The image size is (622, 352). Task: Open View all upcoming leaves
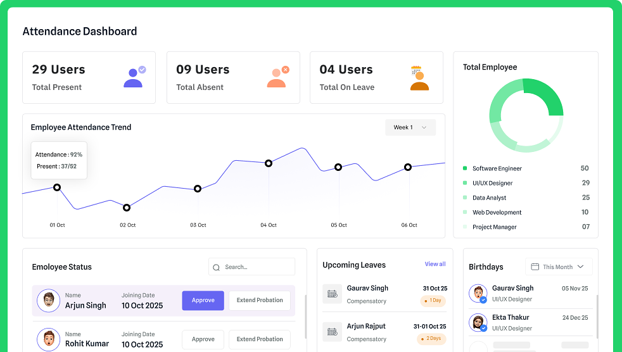click(x=435, y=264)
